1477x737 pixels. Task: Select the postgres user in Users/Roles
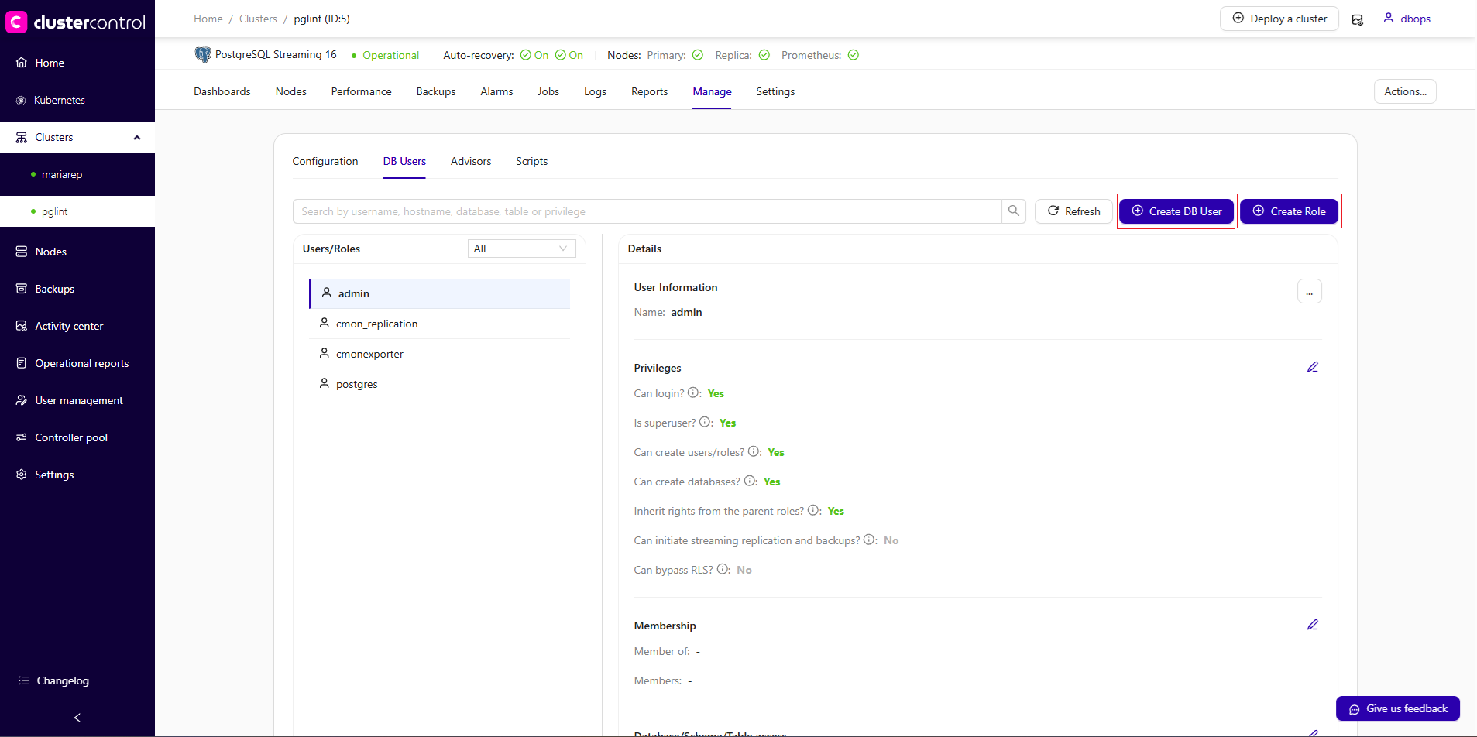pos(356,383)
